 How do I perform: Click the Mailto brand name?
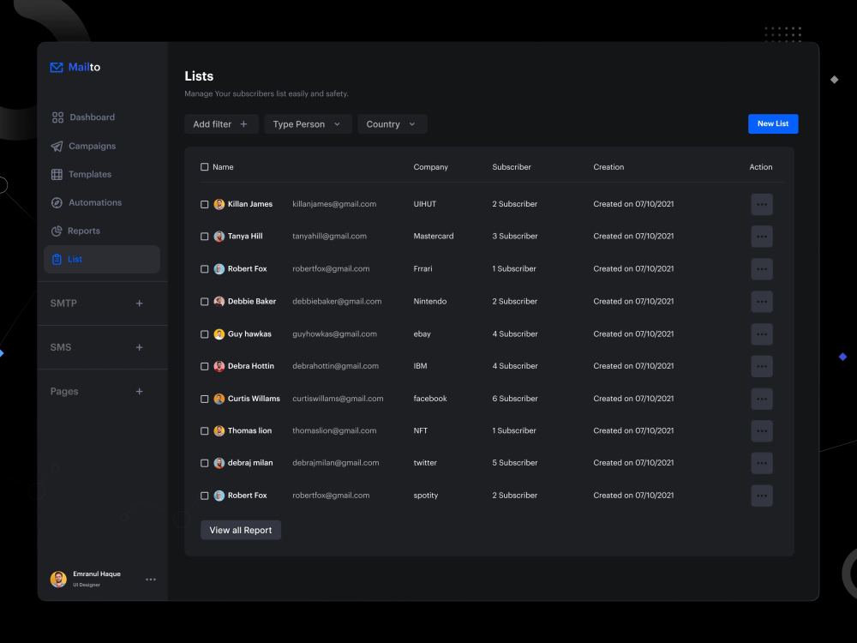pyautogui.click(x=84, y=67)
